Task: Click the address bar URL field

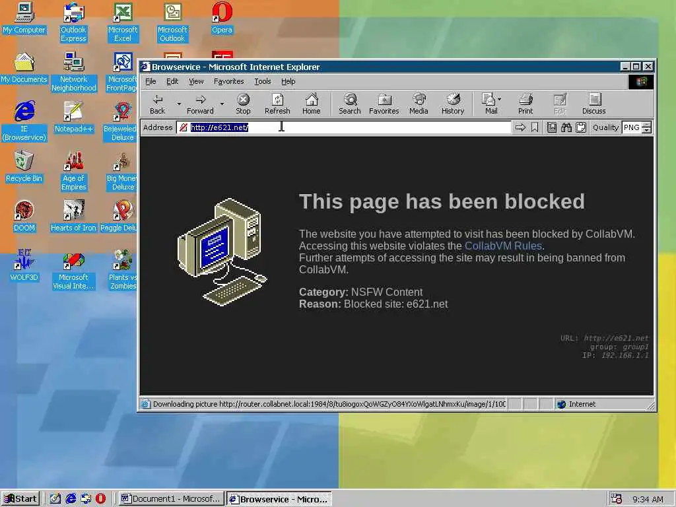Action: [344, 127]
